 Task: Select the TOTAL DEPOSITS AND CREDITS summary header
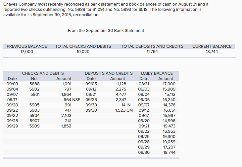(152, 46)
